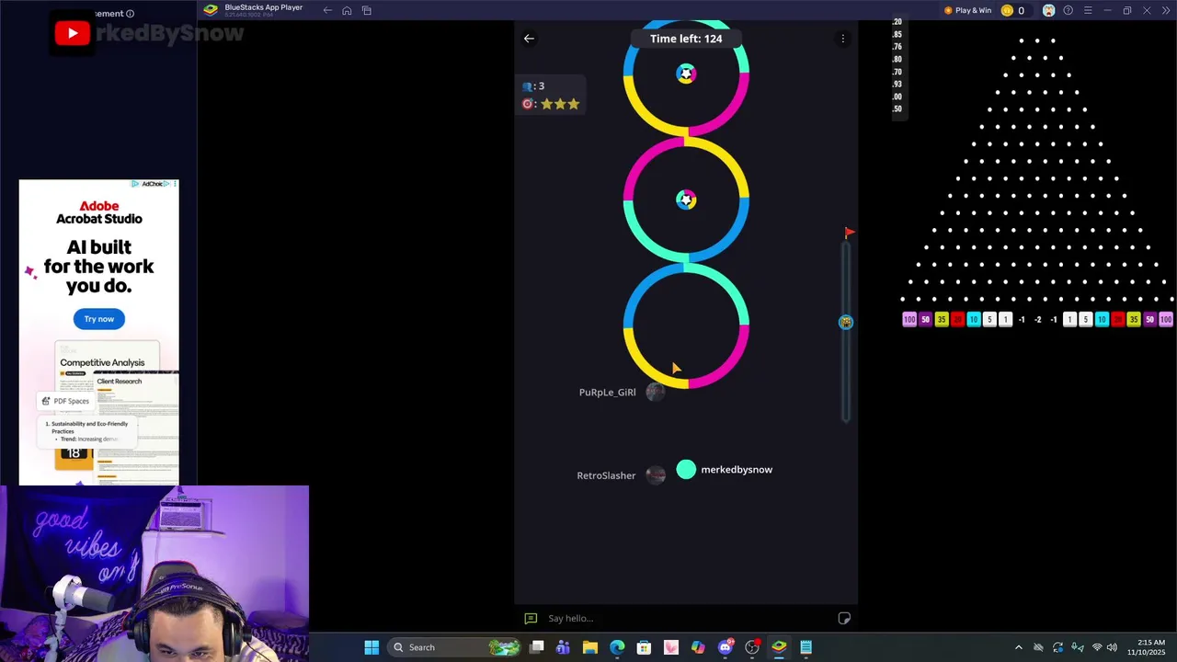This screenshot has height=662, width=1177.
Task: Open BlueStacks hamburger menu
Action: pyautogui.click(x=1088, y=10)
